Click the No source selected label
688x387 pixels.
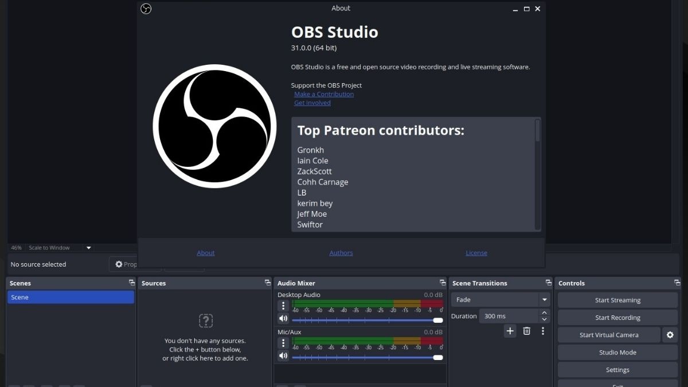point(38,264)
